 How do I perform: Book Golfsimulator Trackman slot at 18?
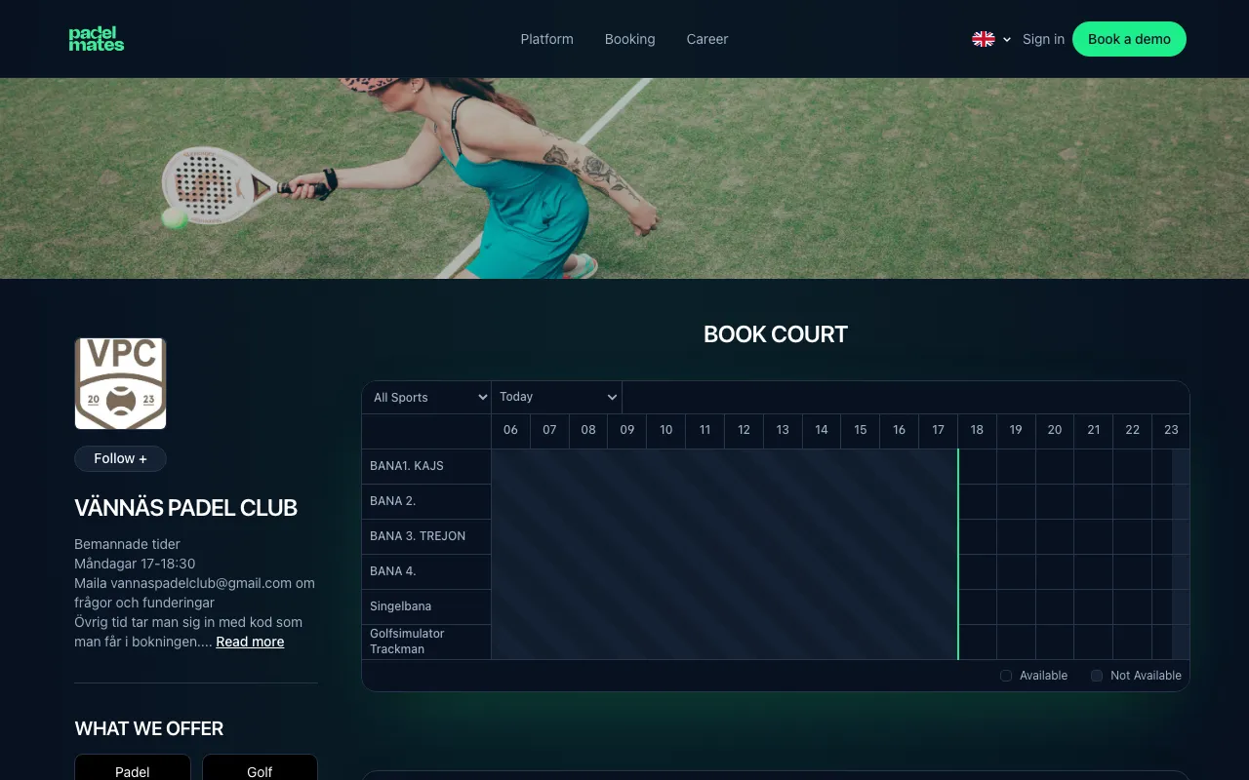tap(977, 642)
